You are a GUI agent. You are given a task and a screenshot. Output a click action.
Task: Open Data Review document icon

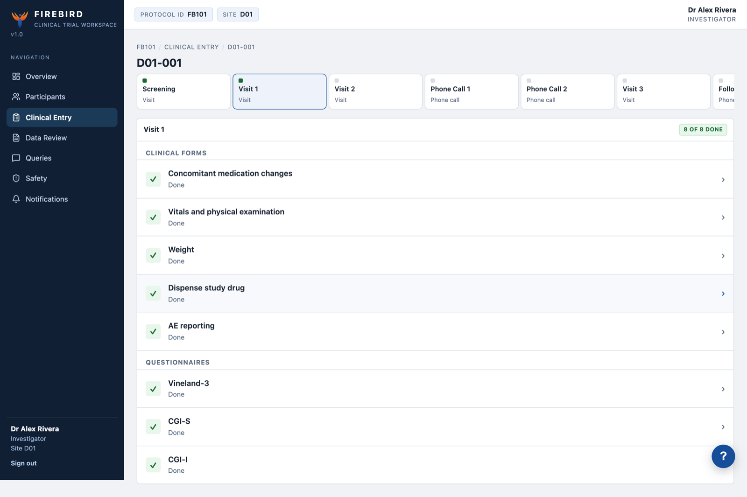coord(16,138)
